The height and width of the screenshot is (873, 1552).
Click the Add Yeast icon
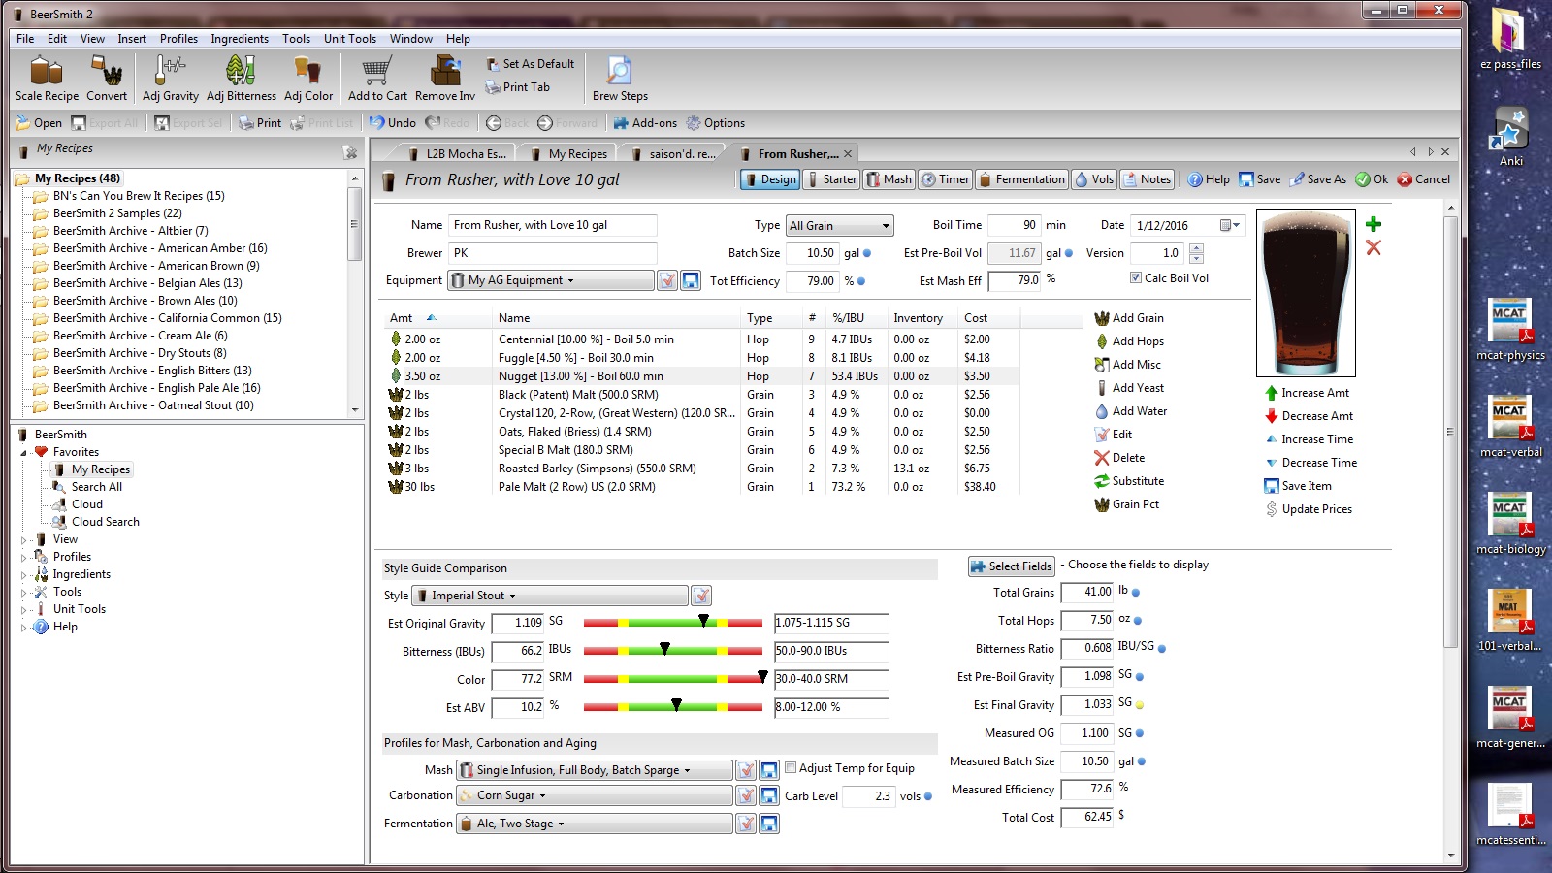pyautogui.click(x=1102, y=388)
